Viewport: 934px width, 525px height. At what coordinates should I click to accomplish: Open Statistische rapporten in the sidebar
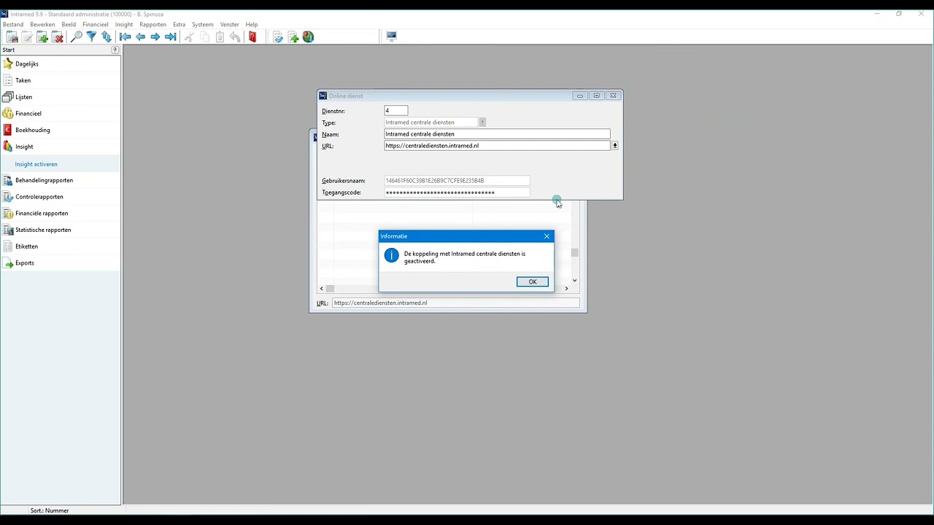click(61, 230)
